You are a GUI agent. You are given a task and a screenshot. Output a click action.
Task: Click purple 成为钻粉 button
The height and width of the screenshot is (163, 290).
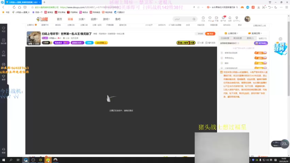[261, 43]
